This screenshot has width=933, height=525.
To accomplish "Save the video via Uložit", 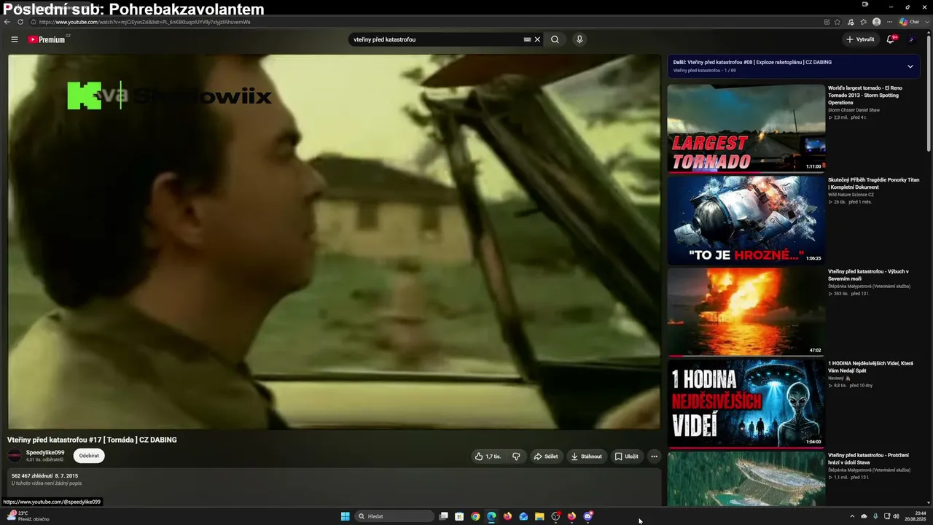I will click(626, 456).
